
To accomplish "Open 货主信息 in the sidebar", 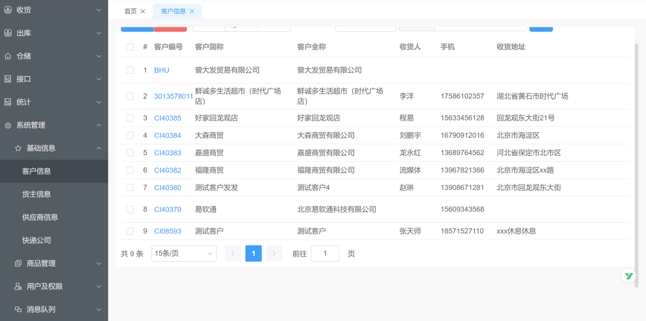I will pyautogui.click(x=36, y=194).
